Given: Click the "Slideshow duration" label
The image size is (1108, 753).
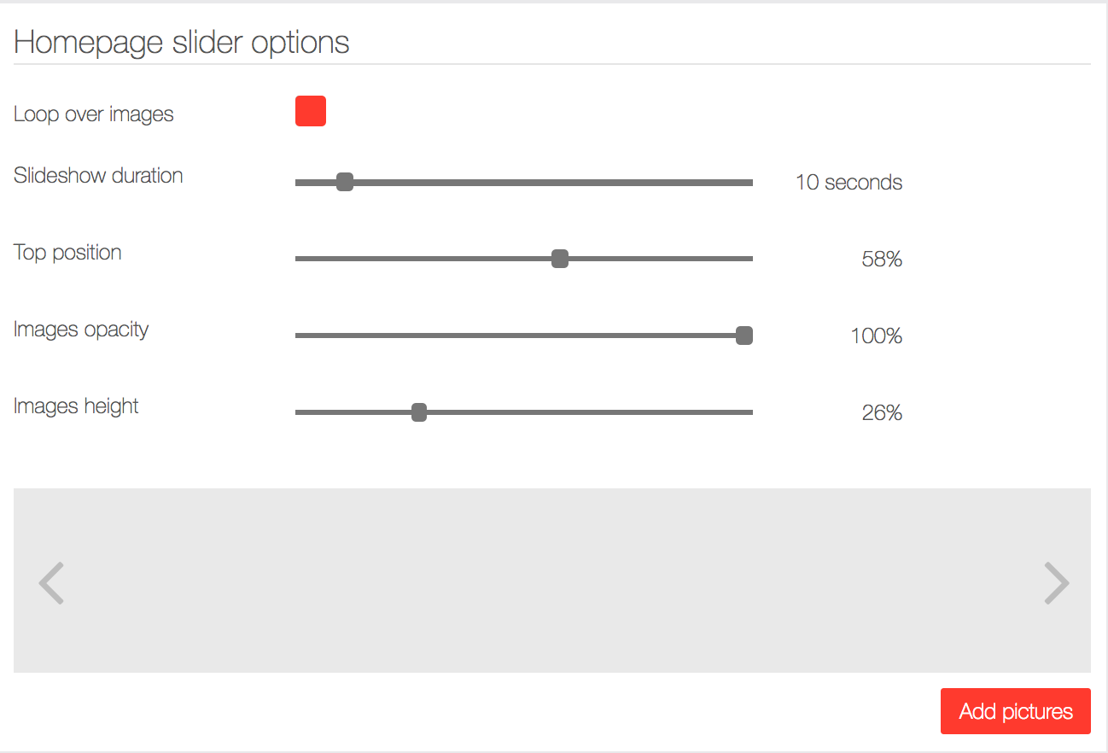Looking at the screenshot, I should [98, 176].
